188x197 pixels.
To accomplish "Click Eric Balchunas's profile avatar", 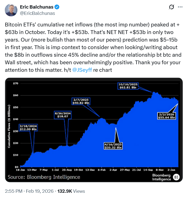I will click(x=11, y=10).
